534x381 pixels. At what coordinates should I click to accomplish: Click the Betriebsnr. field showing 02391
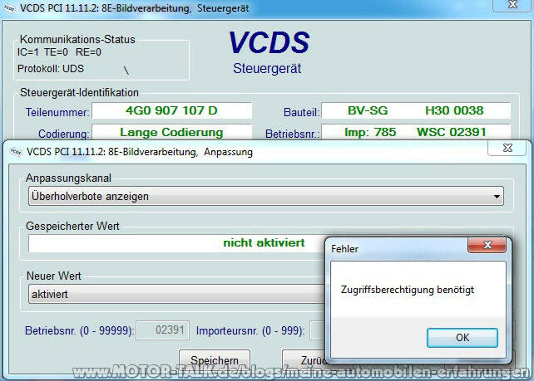click(x=163, y=330)
